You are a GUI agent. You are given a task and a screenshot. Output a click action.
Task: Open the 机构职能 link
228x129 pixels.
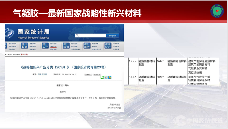click(x=12, y=49)
